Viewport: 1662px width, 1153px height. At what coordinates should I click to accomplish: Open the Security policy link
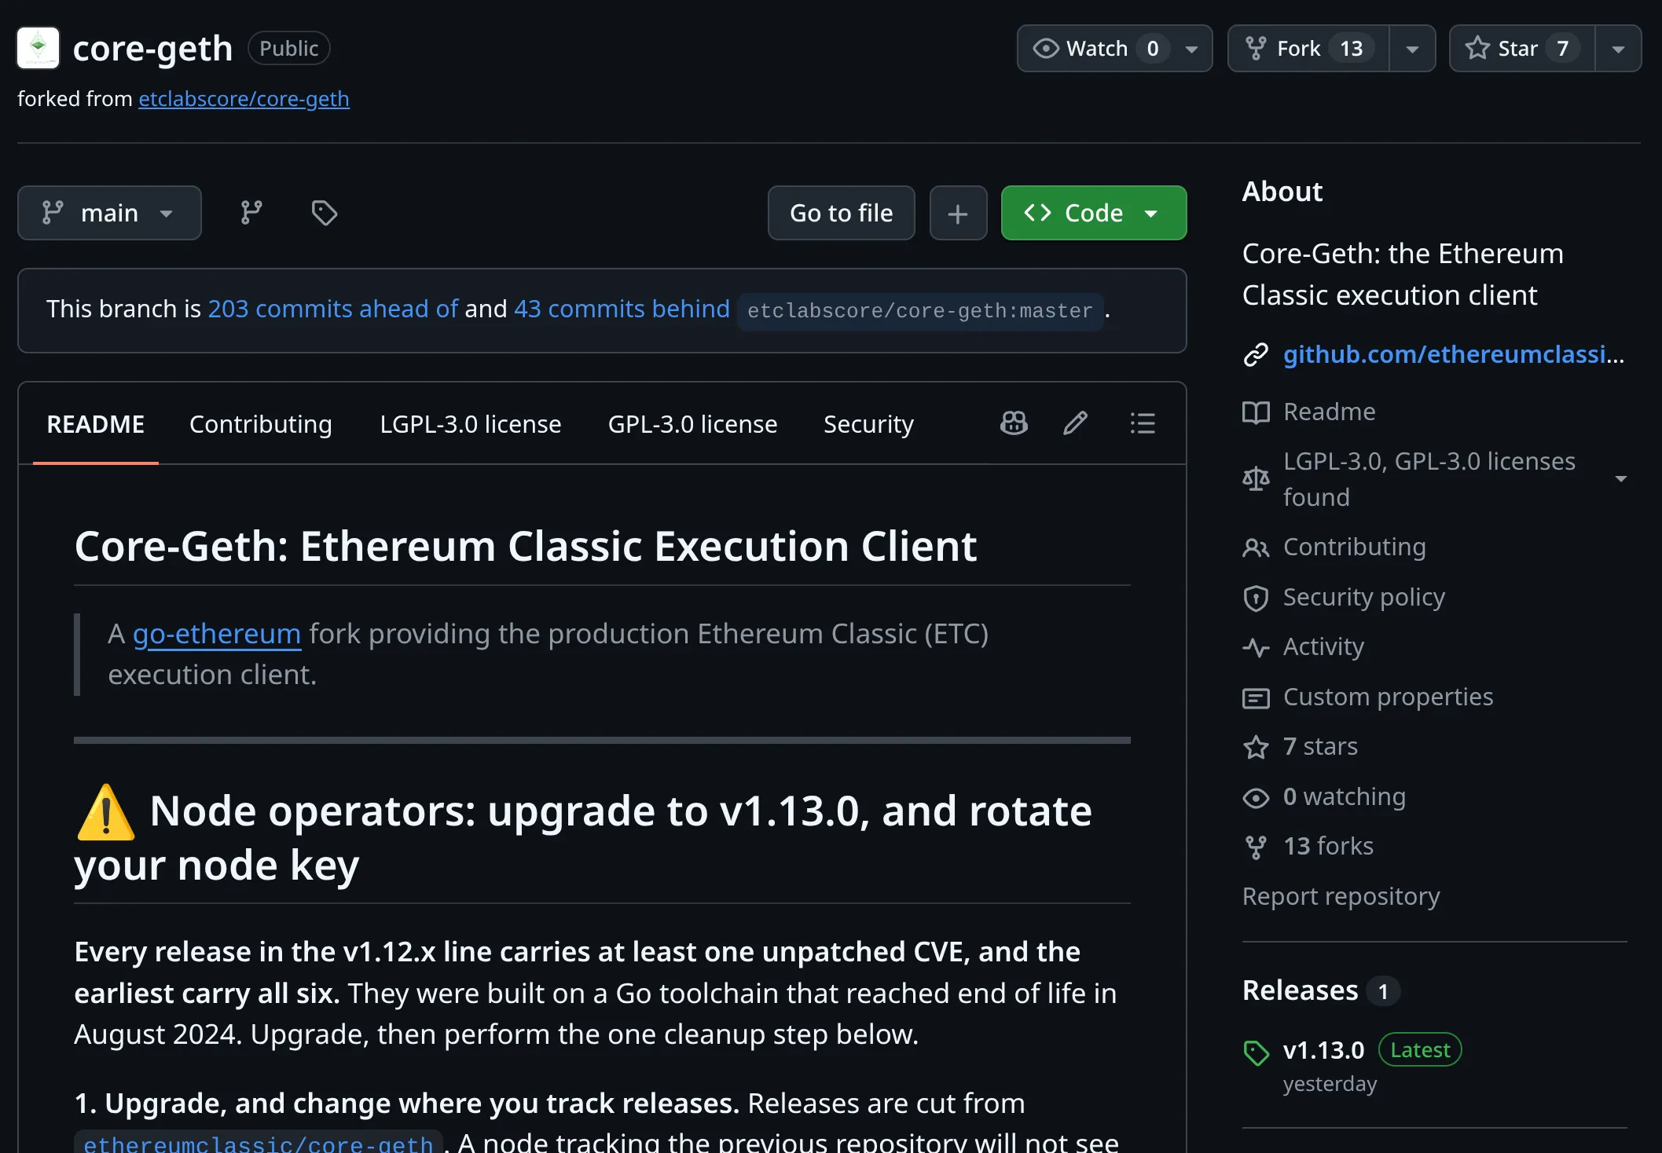[1364, 598]
